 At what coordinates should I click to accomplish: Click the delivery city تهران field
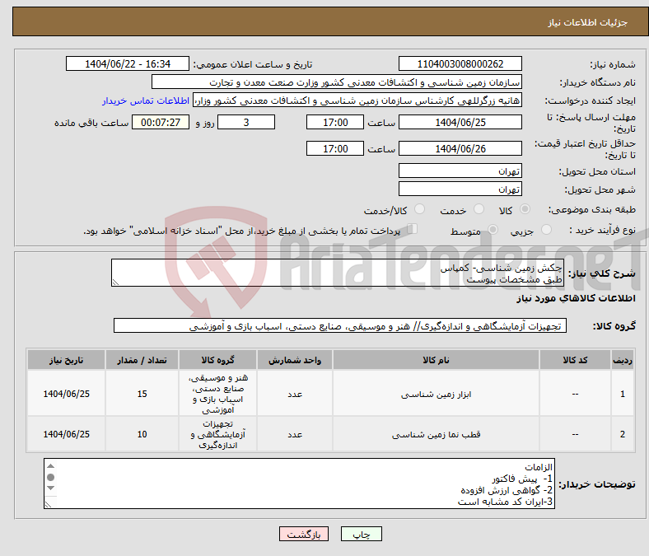tap(460, 189)
